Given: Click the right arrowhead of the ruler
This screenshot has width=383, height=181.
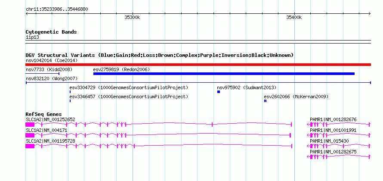Looking at the screenshot, I should tap(370, 13).
